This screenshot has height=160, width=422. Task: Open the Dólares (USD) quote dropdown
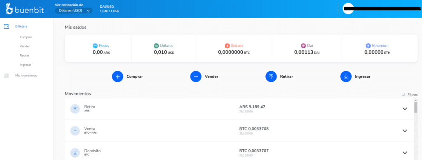tap(73, 10)
